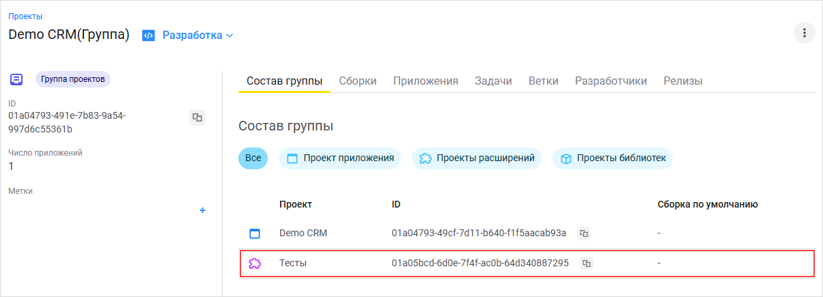
Task: Open the Релизы tab
Action: (x=683, y=81)
